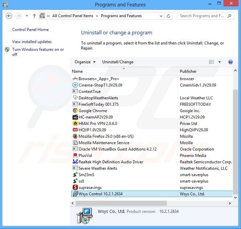This screenshot has height=229, width=241.
Task: Change the list view layout icon
Action: pyautogui.click(x=212, y=62)
